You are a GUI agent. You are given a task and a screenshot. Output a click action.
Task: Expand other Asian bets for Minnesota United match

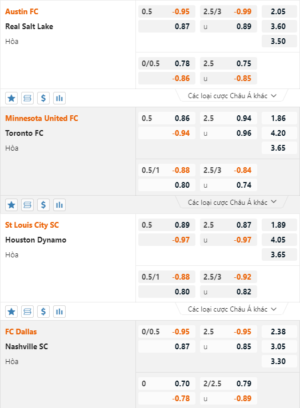(232, 202)
